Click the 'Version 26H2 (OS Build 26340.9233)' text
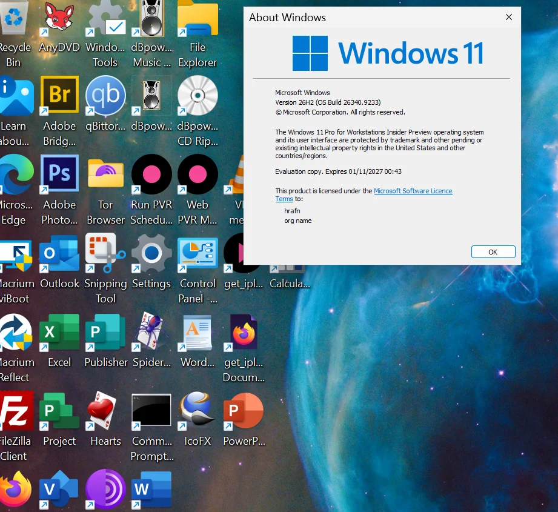The image size is (558, 512). pyautogui.click(x=328, y=102)
